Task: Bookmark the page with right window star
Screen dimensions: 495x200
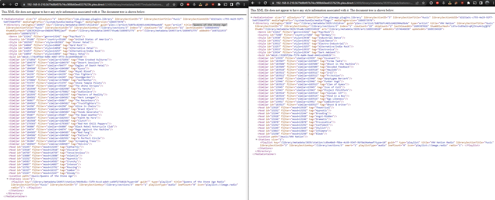Action: pos(423,3)
